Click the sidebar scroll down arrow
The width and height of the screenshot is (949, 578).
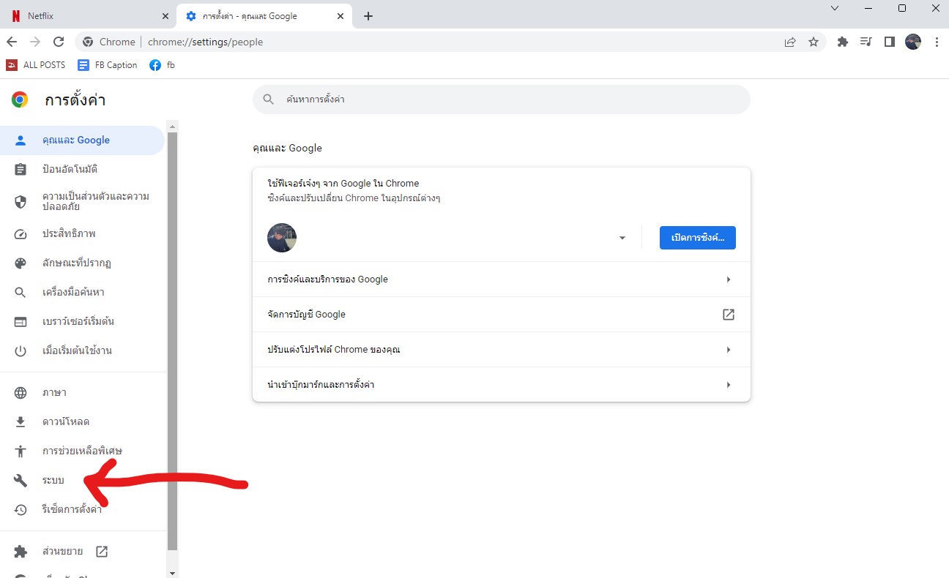click(x=172, y=573)
